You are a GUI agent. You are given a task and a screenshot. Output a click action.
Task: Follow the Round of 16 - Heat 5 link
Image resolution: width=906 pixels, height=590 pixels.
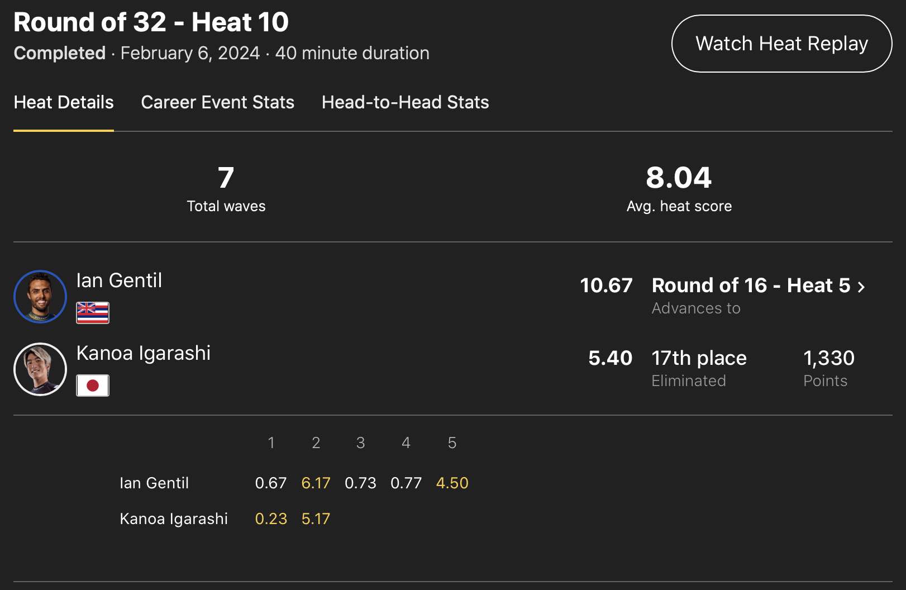point(751,286)
